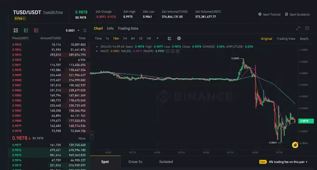Select ask price 0.9893 row

point(49,55)
